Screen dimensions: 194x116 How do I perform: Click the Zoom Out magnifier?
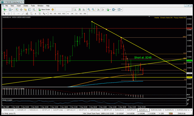click(x=93, y=10)
